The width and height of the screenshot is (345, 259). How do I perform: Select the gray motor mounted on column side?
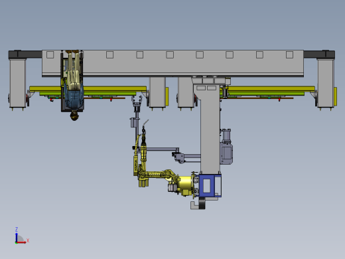pos(226,147)
